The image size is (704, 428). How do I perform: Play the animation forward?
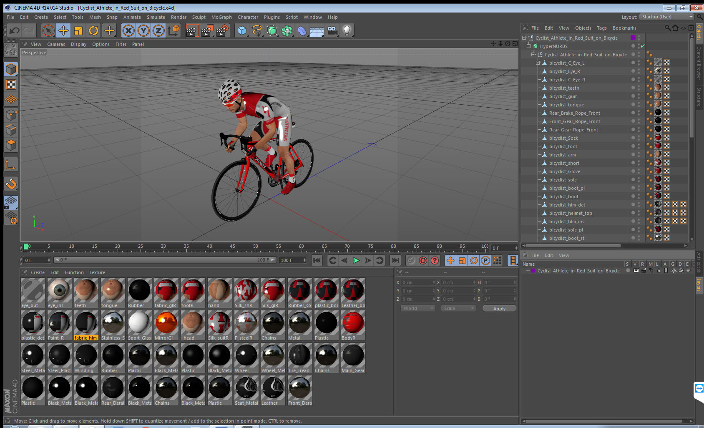[x=356, y=260]
